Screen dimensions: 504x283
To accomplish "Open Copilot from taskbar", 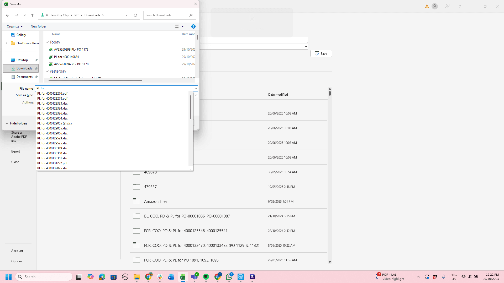I will click(91, 277).
